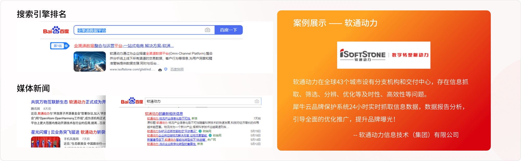Click the 腾讯网 source label
Viewport: 521px width, 161px height.
coord(35,109)
